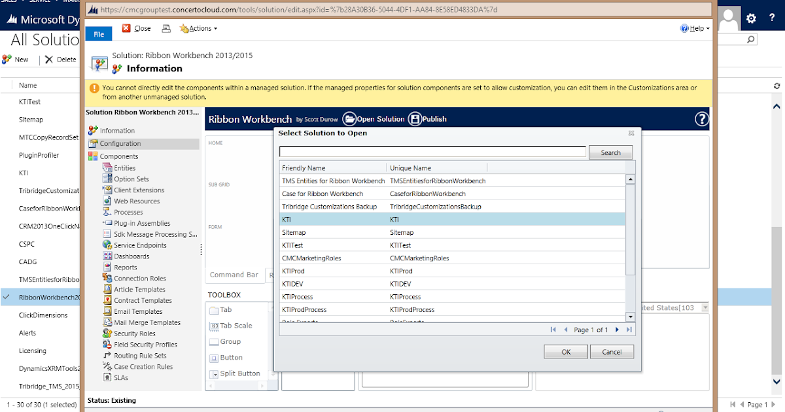Click the settings gear in the top bar

tap(751, 18)
